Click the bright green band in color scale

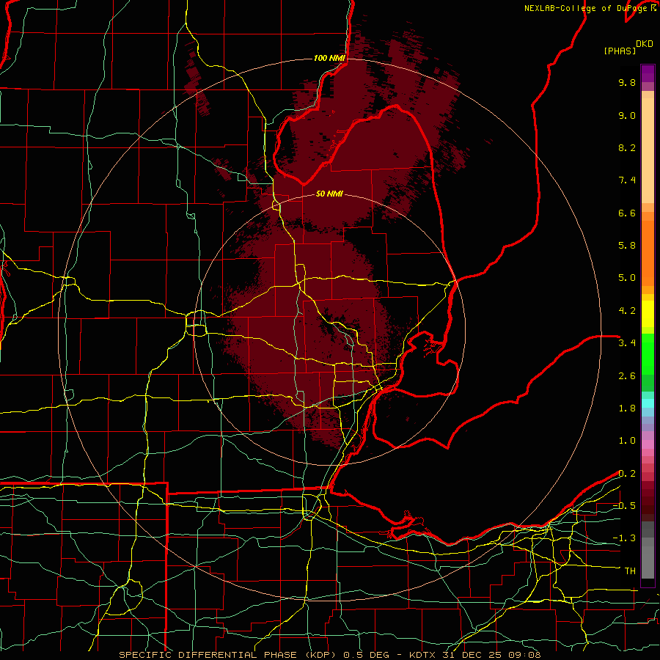click(648, 354)
